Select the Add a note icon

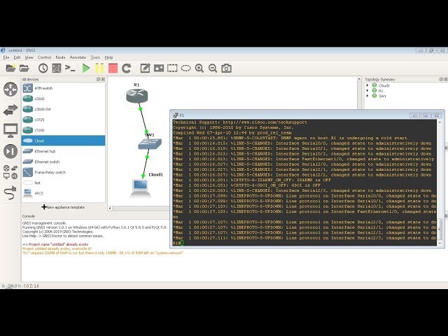(145, 69)
